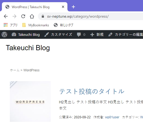
Task: Close the WordPress | Takeuchi Blog tab
Action: 63,7
